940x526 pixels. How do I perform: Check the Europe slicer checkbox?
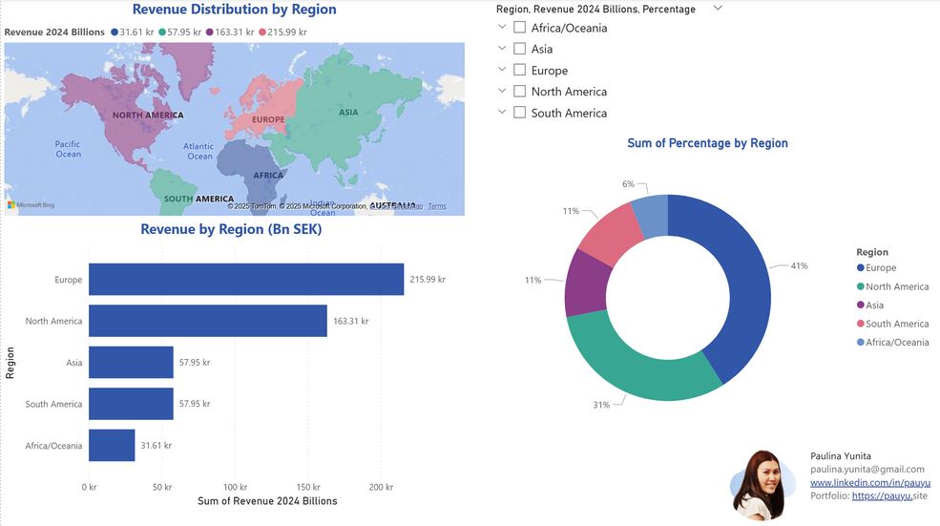520,71
